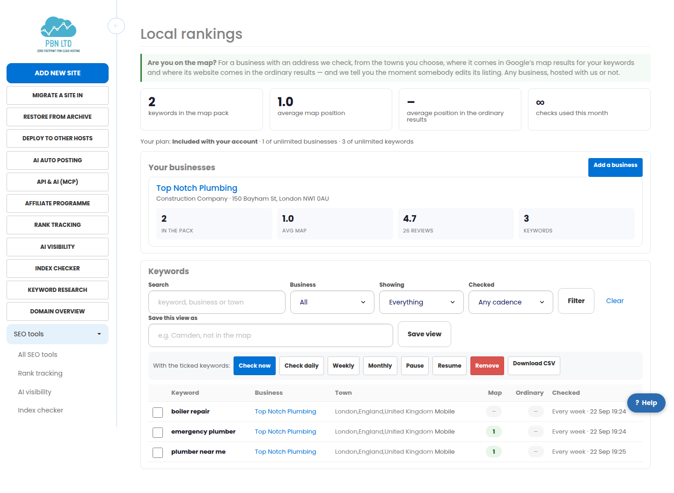Open the Help chat bubble
The width and height of the screenshot is (674, 493).
click(646, 403)
